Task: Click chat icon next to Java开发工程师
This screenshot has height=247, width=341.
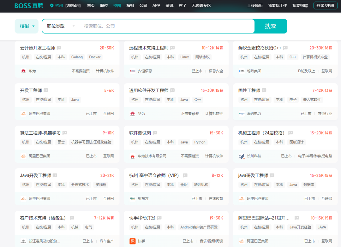Action: coord(55,175)
